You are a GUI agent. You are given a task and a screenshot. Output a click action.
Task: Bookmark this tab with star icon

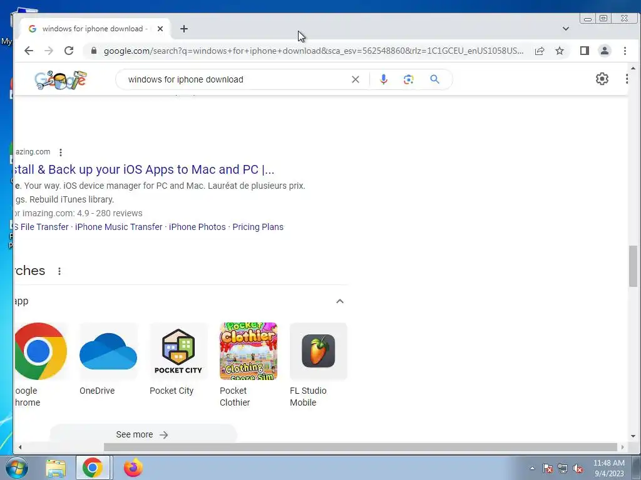(560, 51)
